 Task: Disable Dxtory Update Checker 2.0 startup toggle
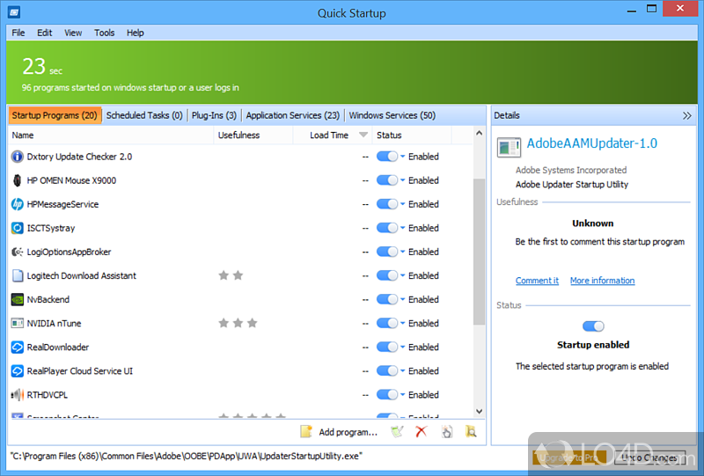[x=387, y=157]
